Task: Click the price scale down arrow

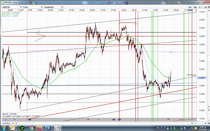Action: pos(209,107)
